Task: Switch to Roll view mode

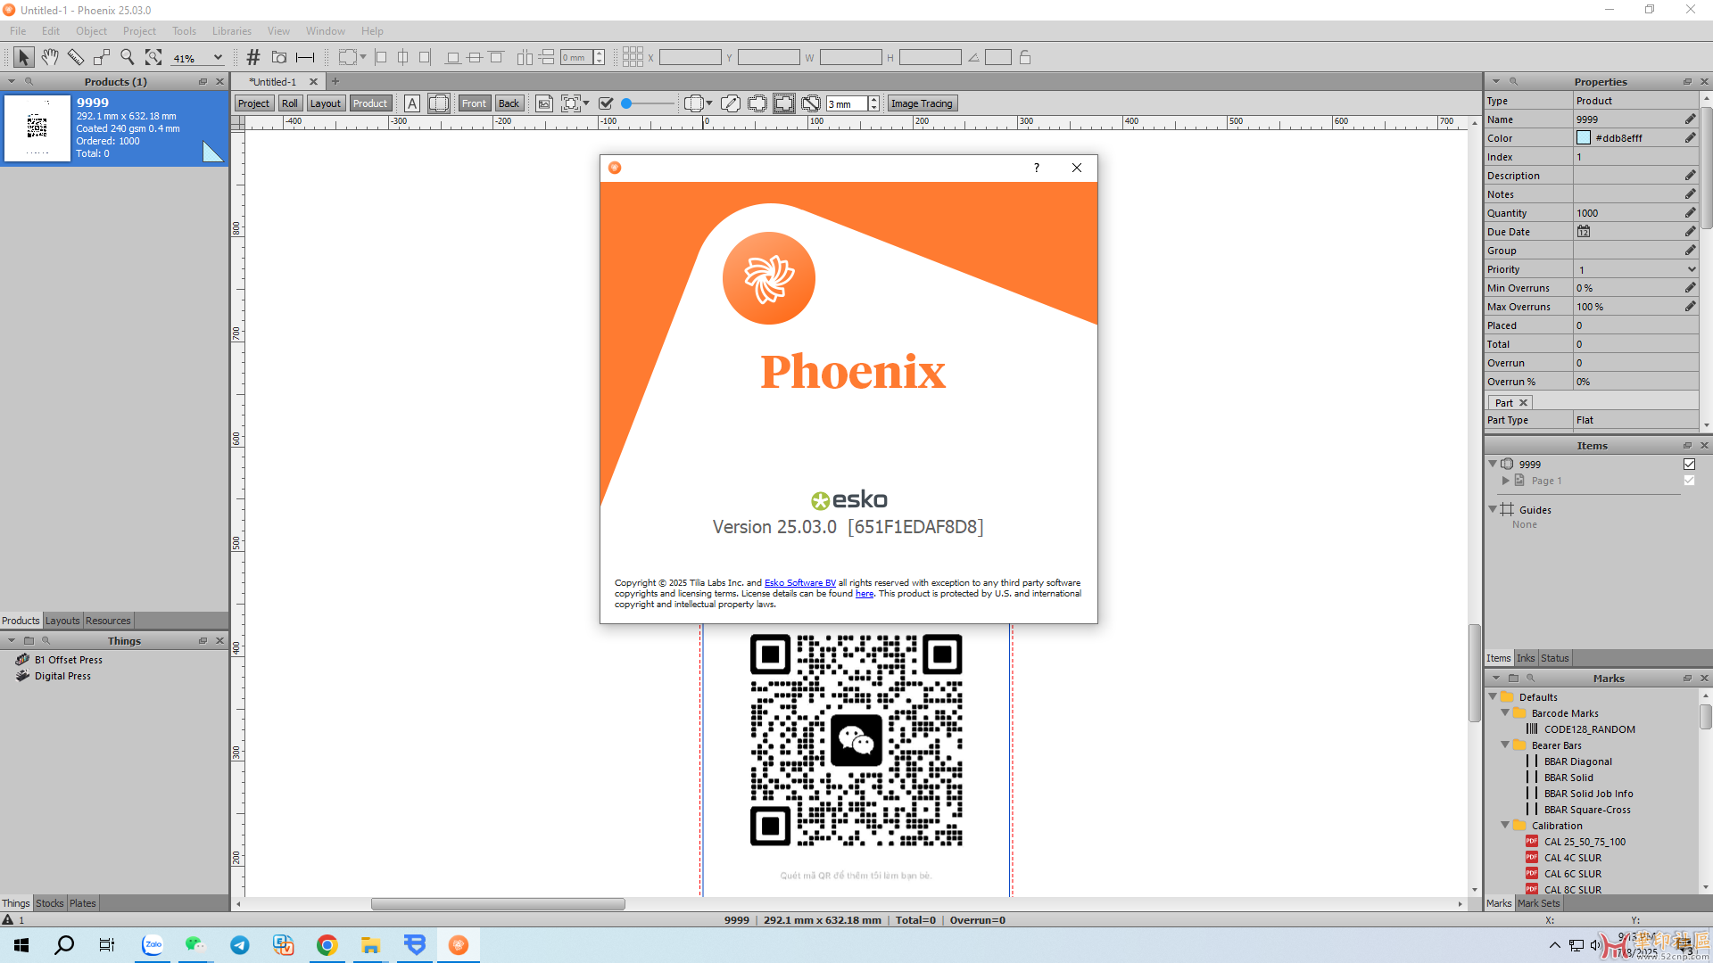Action: pos(290,103)
